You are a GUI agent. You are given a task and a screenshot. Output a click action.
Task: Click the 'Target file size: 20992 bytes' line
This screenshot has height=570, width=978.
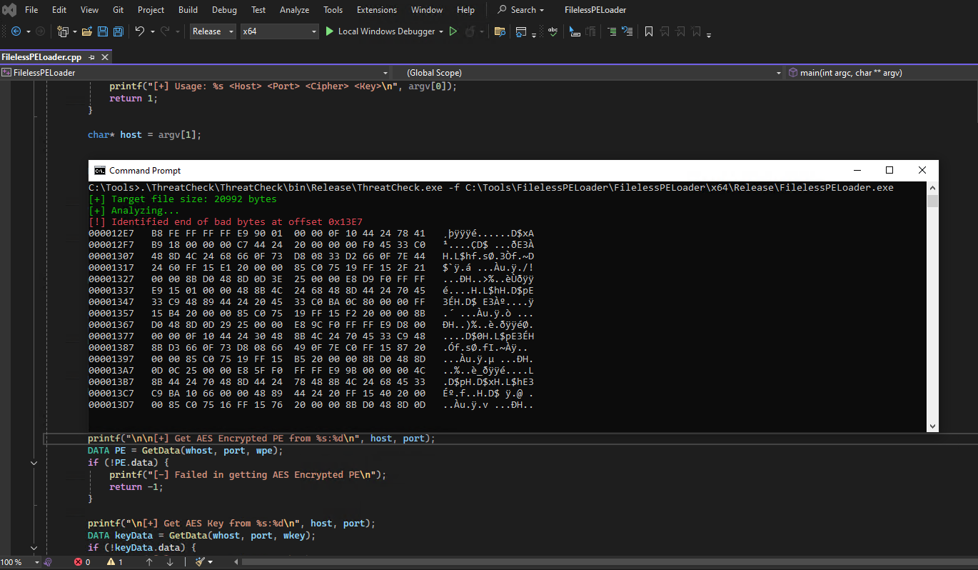click(183, 199)
